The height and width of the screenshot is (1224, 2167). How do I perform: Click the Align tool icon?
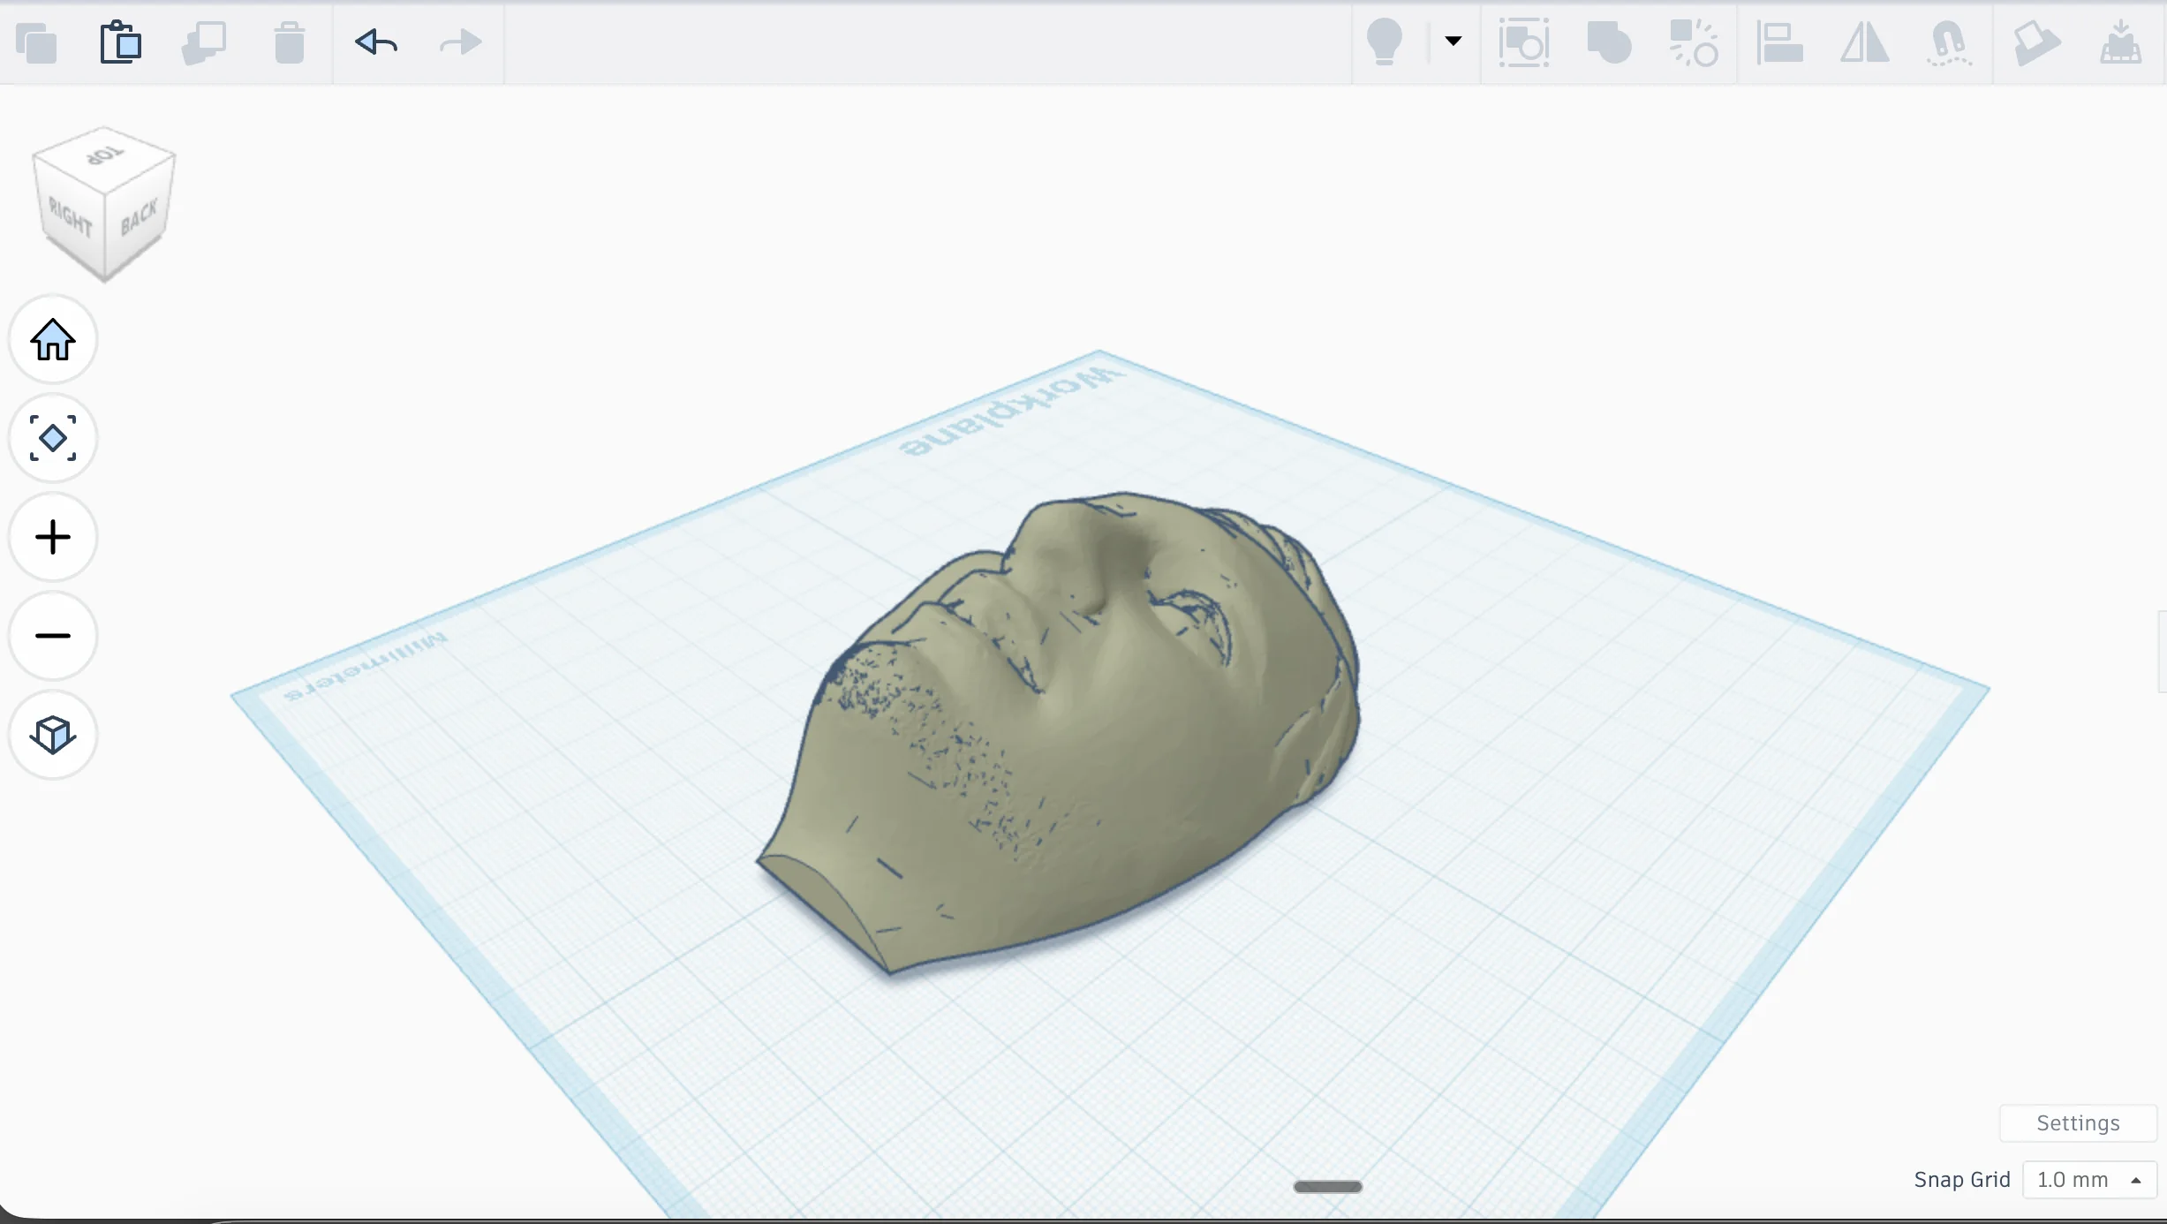[x=1779, y=42]
